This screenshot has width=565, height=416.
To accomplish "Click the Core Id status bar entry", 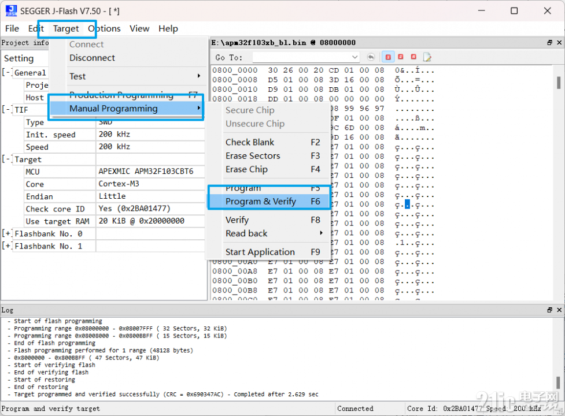I will click(445, 408).
